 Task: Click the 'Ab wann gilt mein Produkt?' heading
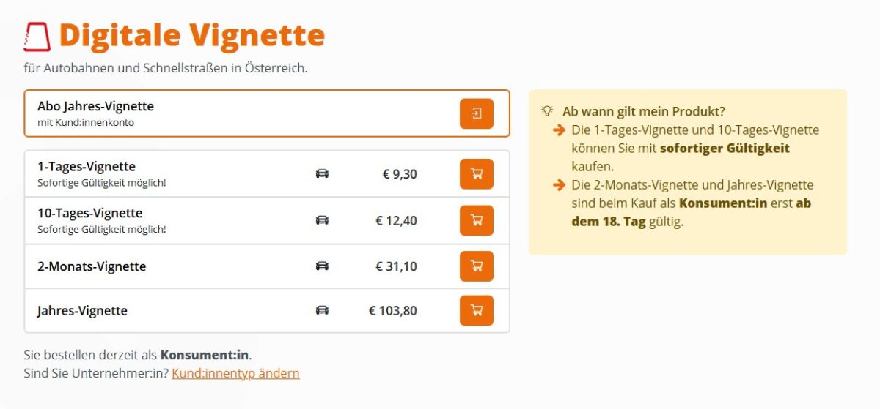pyautogui.click(x=644, y=111)
